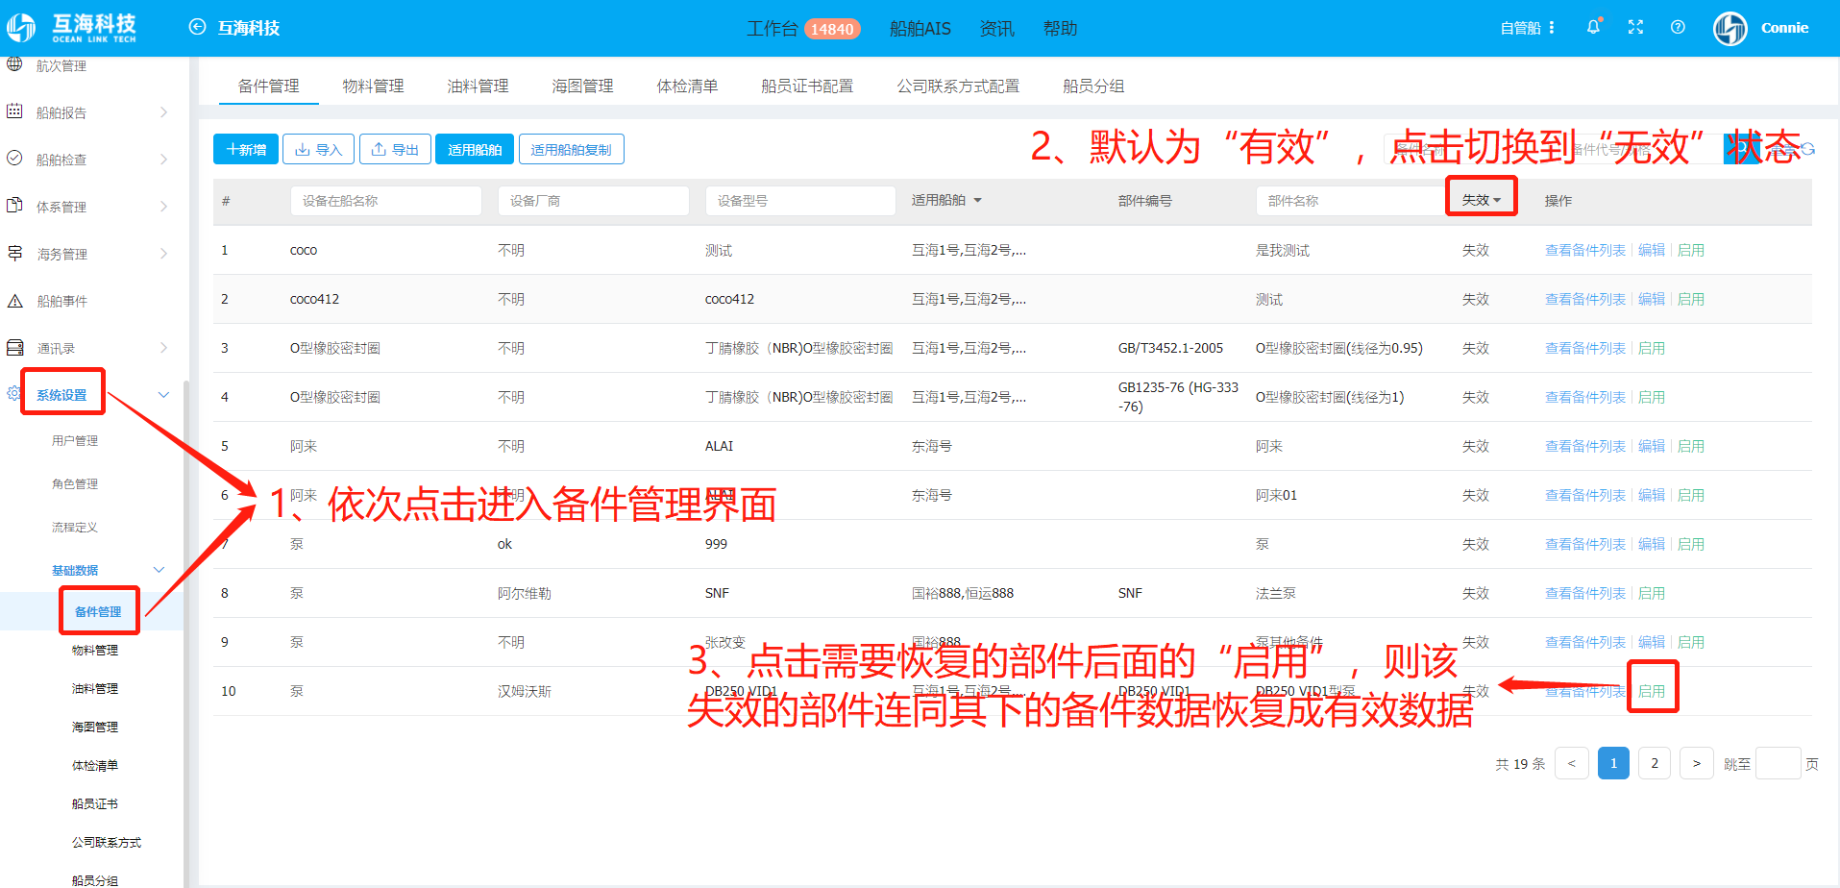Screen dimensions: 1840x888
Task: Click the gear icon for 系统设置
Action: click(13, 393)
